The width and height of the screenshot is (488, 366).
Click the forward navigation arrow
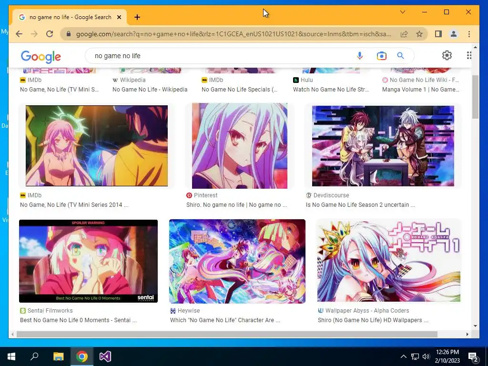[34, 34]
